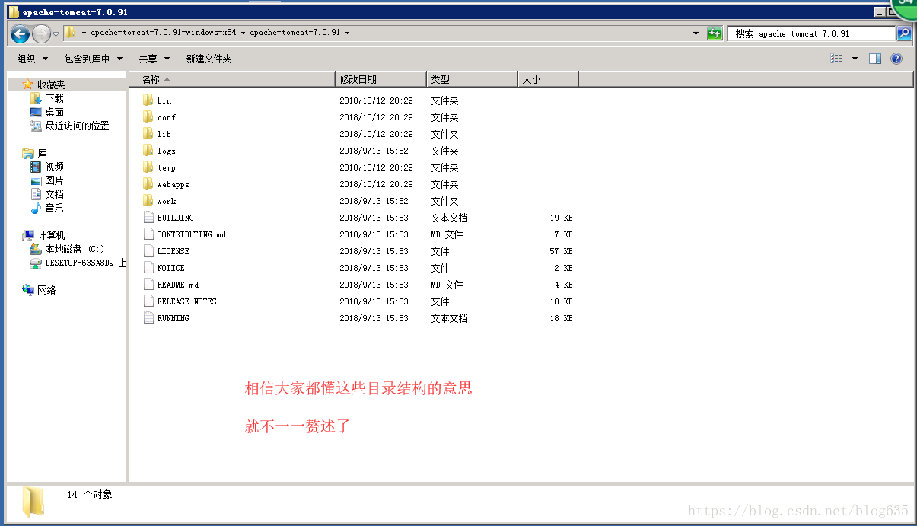Select the logs folder icon

point(148,150)
